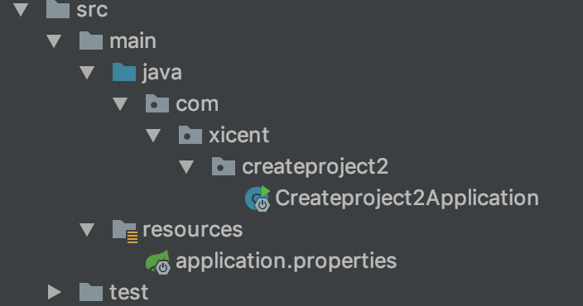
Task: Select application.properties file name
Action: tap(286, 261)
